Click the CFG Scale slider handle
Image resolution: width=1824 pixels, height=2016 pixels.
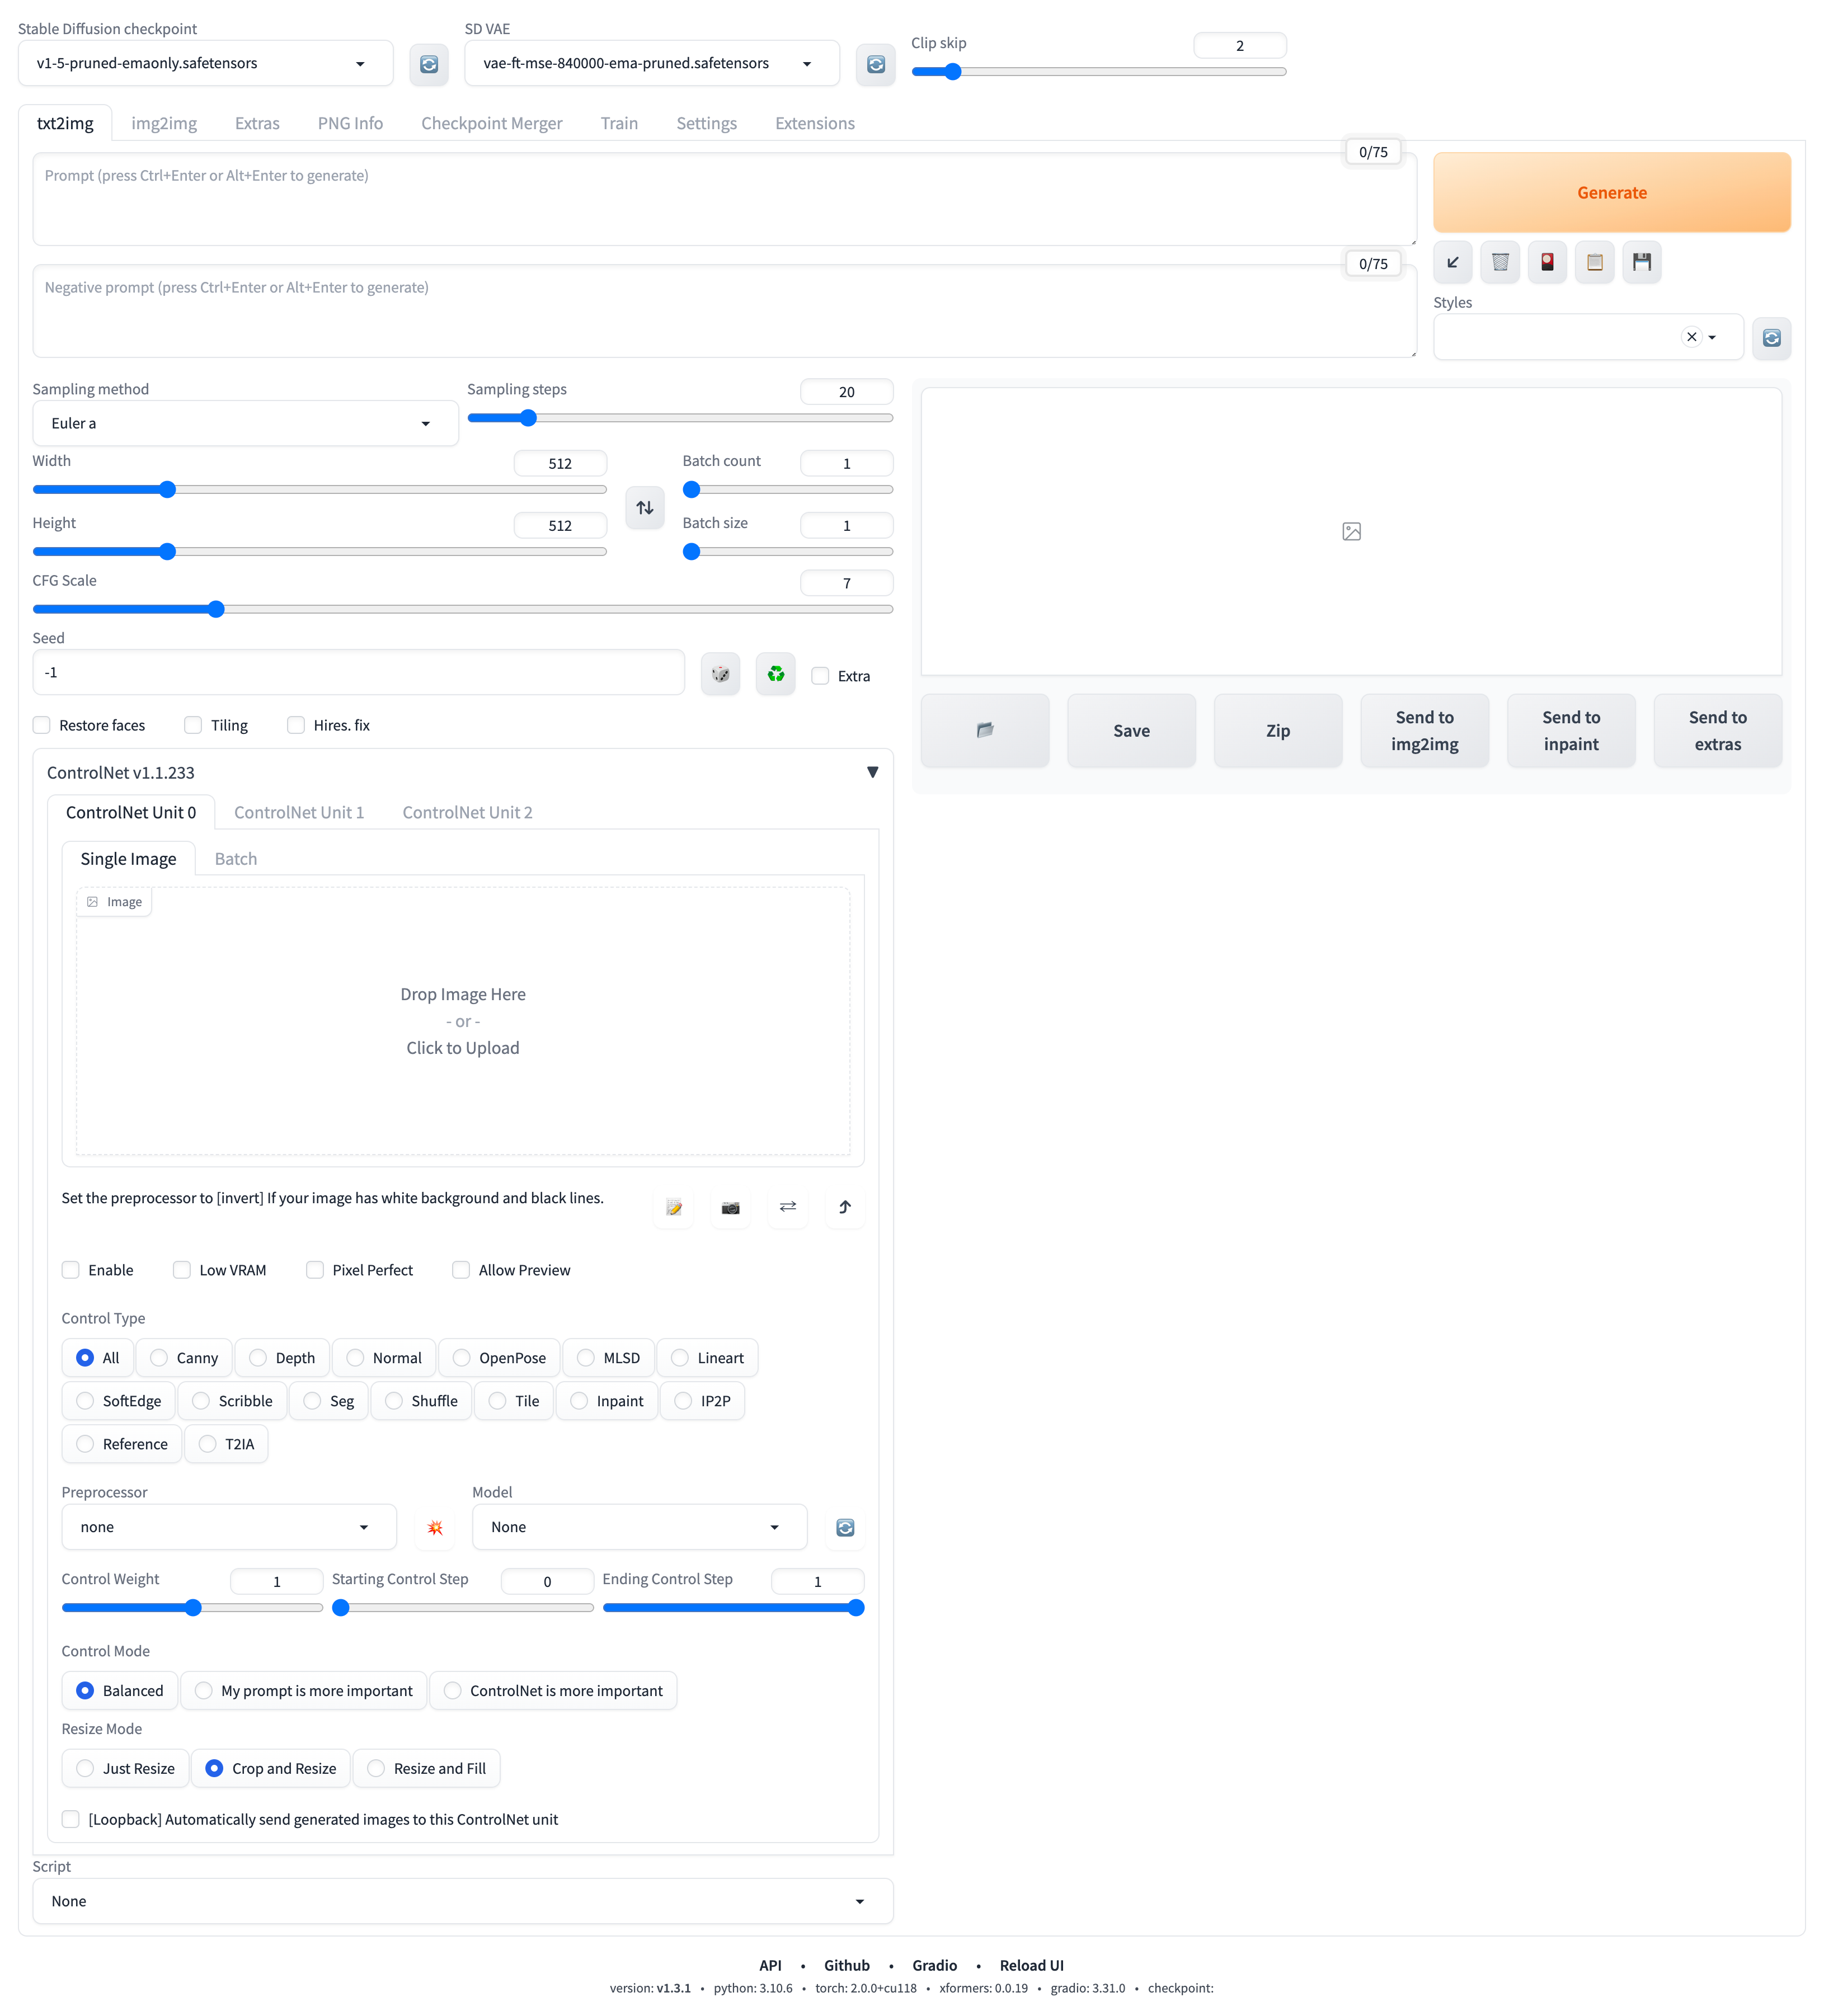[x=216, y=609]
